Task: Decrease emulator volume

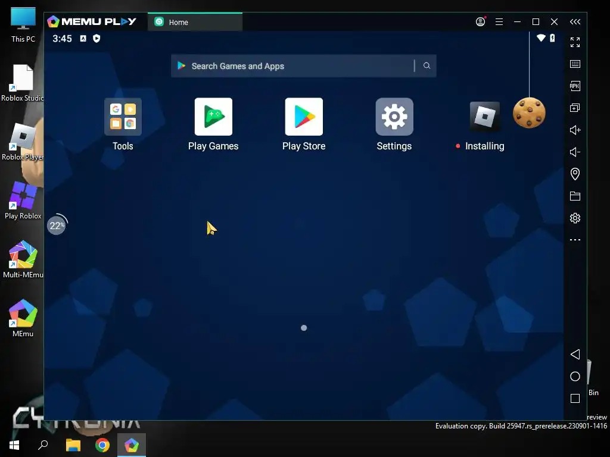Action: tap(575, 152)
